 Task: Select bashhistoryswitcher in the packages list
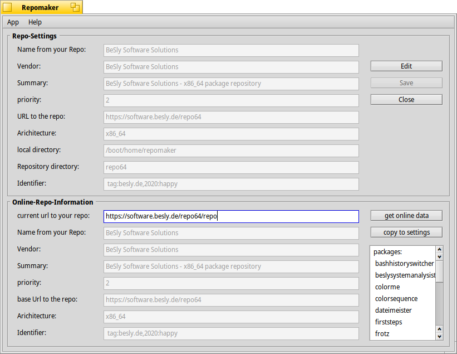(x=404, y=264)
